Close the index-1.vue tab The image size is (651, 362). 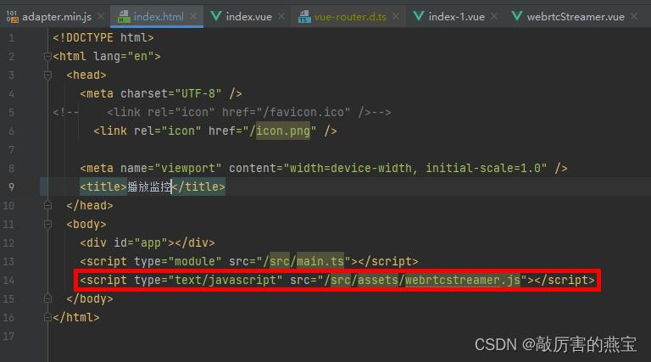494,16
